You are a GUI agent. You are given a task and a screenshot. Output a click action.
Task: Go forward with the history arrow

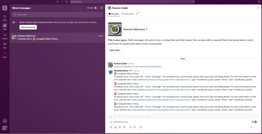click(x=62, y=2)
